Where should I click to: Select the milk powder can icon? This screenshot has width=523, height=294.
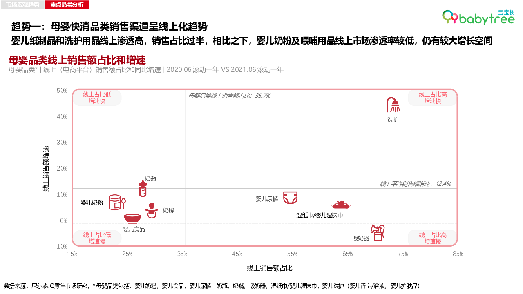tap(116, 202)
